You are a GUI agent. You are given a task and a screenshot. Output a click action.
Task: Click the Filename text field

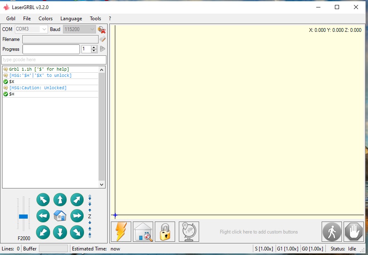[60, 39]
